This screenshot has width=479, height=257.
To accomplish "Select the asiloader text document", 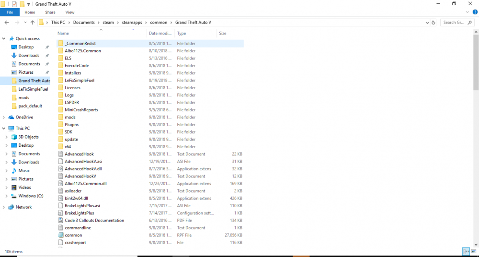I will (x=73, y=191).
